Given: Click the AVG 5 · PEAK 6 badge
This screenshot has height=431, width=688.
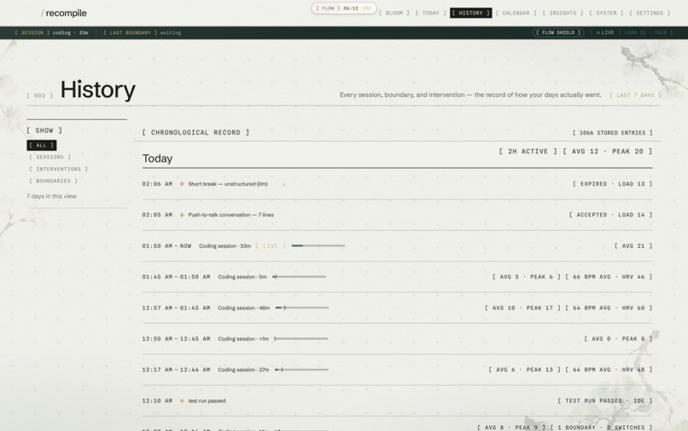Looking at the screenshot, I should point(526,277).
